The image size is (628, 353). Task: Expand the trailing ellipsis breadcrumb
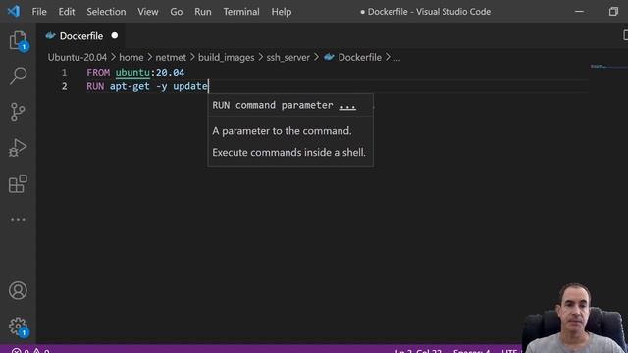[396, 58]
